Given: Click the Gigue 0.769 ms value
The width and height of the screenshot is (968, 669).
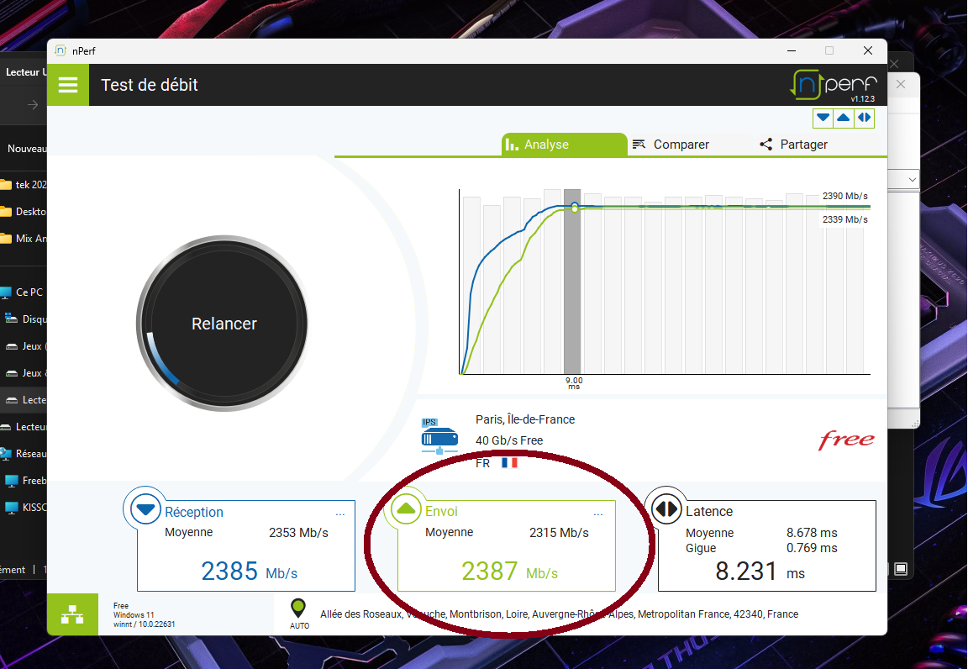Looking at the screenshot, I should click(x=812, y=548).
